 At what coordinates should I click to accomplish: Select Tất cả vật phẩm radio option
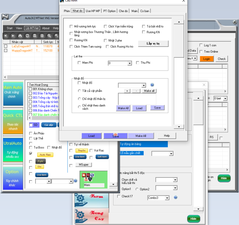point(79,91)
